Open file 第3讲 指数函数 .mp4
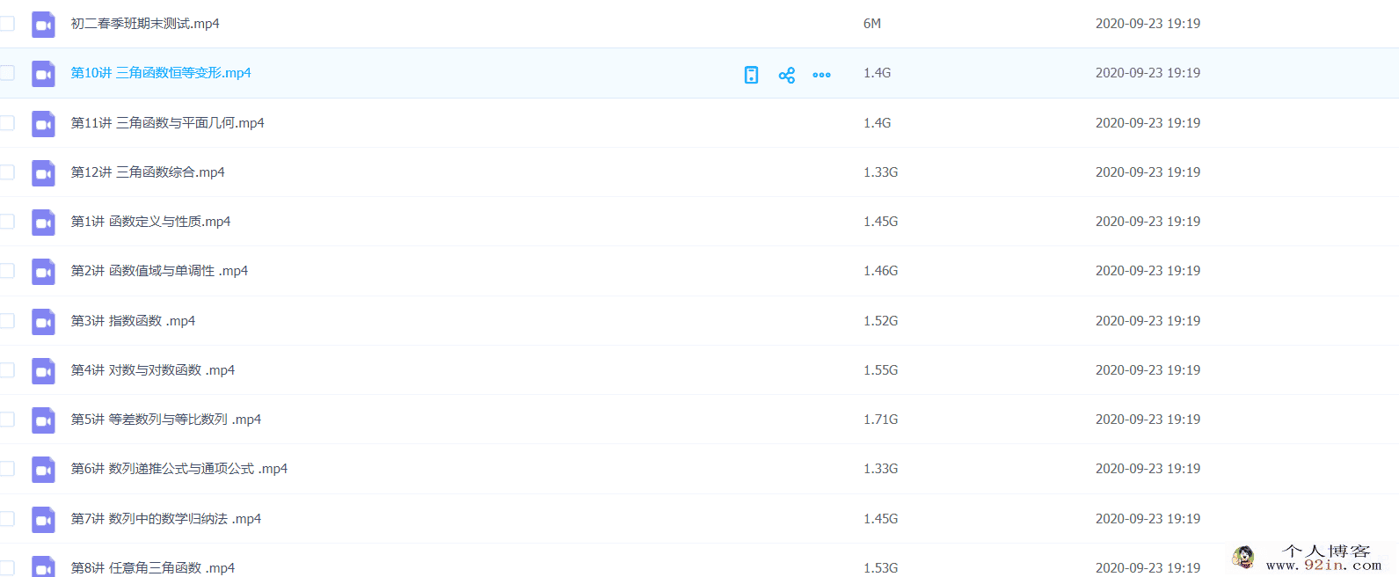Image resolution: width=1399 pixels, height=577 pixels. click(133, 321)
